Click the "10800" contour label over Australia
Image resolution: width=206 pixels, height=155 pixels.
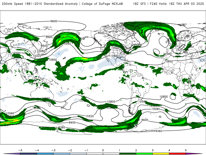(46, 98)
